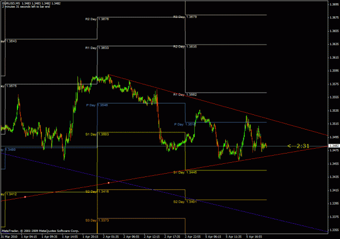Click the highlighted 1.3482 current price tag
340x239 pixels.
point(334,146)
